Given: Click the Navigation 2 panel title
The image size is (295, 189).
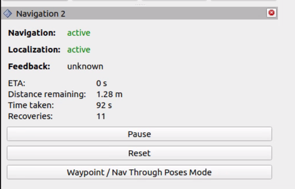Looking at the screenshot, I should tap(41, 13).
